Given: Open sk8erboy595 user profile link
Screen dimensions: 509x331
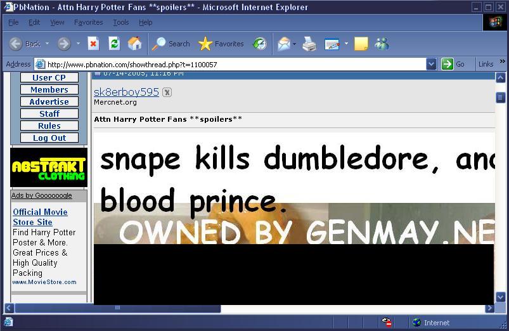Looking at the screenshot, I should [x=126, y=92].
